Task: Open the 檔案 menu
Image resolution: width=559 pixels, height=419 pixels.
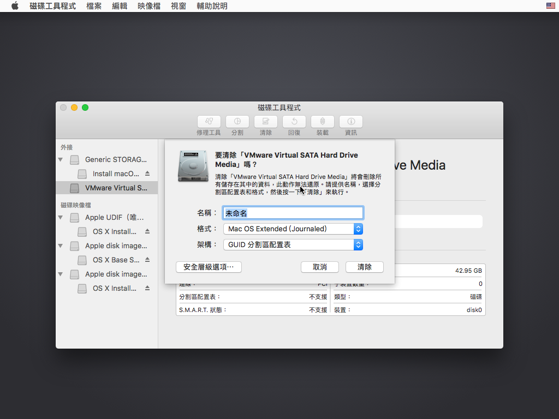Action: click(94, 6)
